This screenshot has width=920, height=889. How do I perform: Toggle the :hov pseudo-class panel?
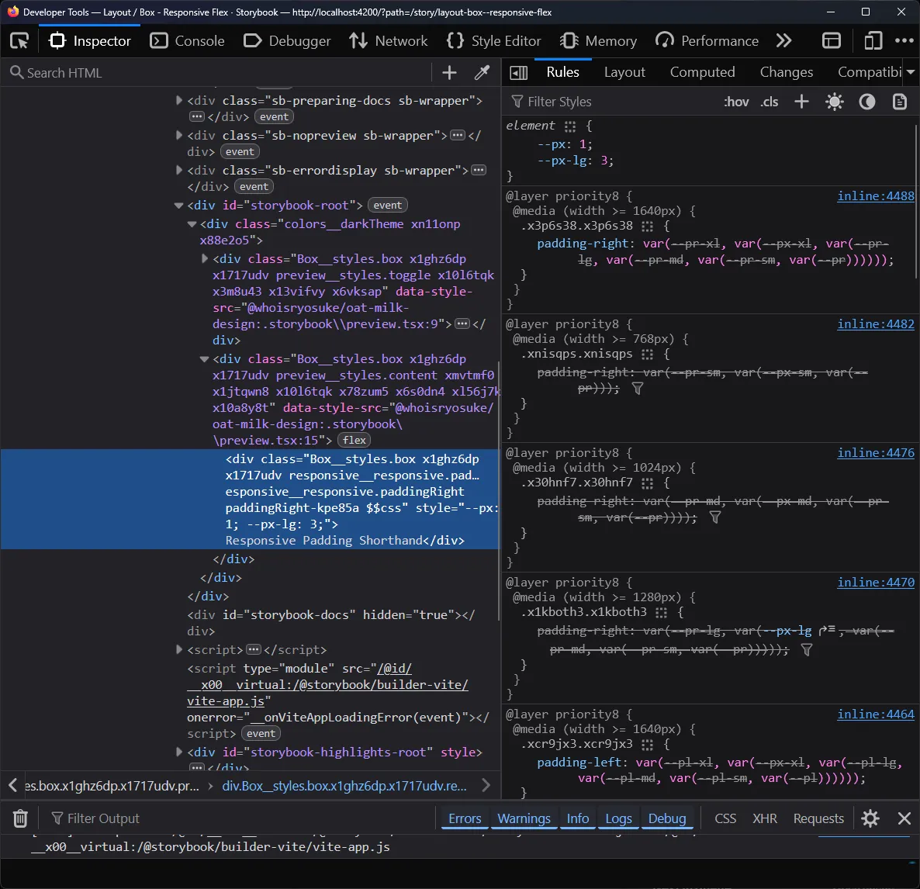(735, 101)
